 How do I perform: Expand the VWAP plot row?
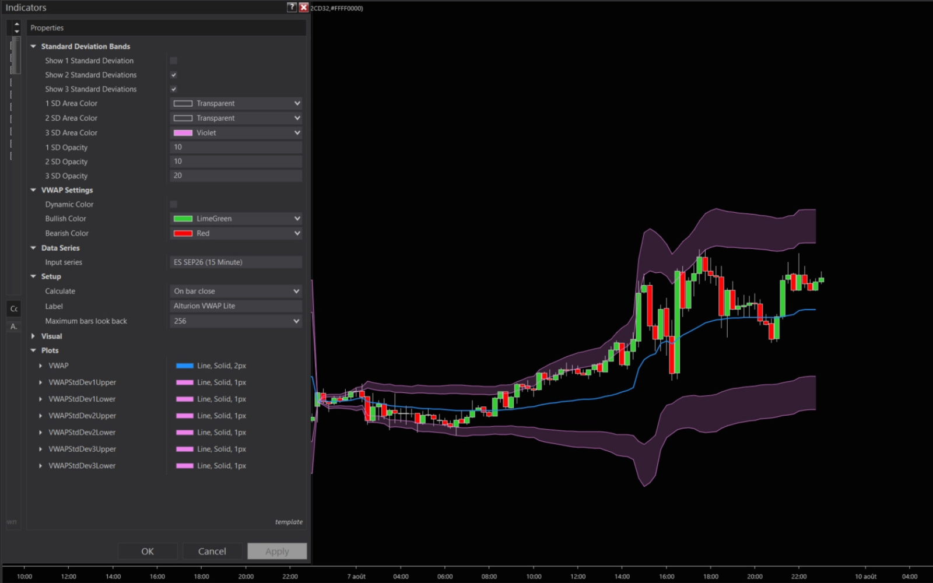tap(40, 366)
